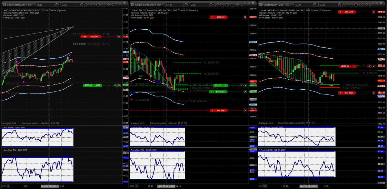Select the eraser icon in NQ chart toolbar

pyautogui.click(x=366, y=5)
